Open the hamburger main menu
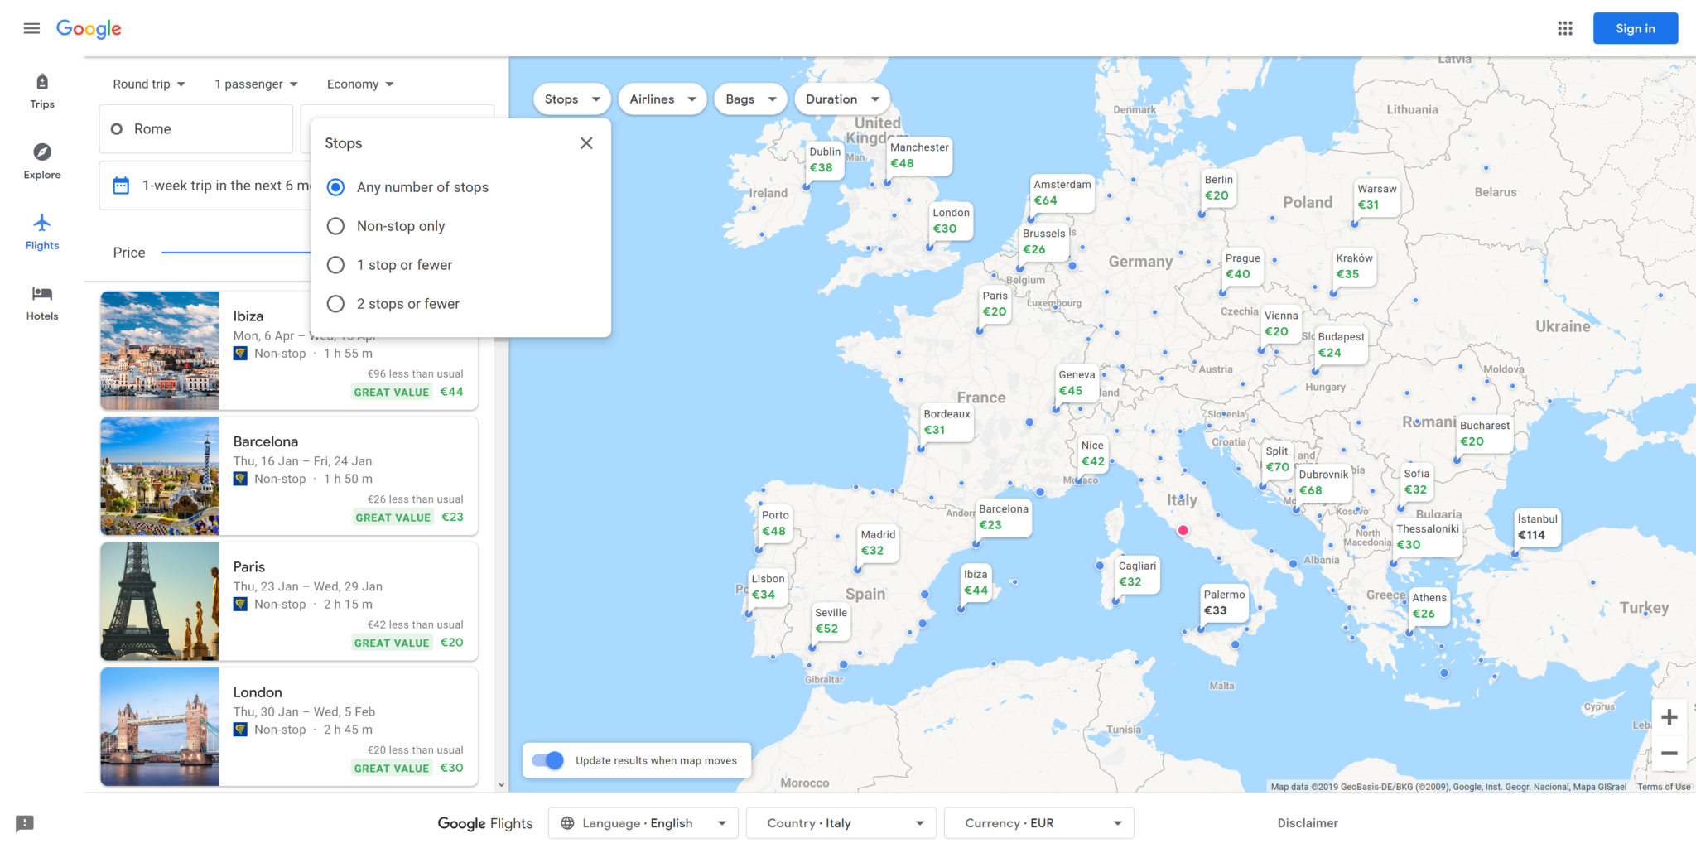This screenshot has height=853, width=1696. 31,28
